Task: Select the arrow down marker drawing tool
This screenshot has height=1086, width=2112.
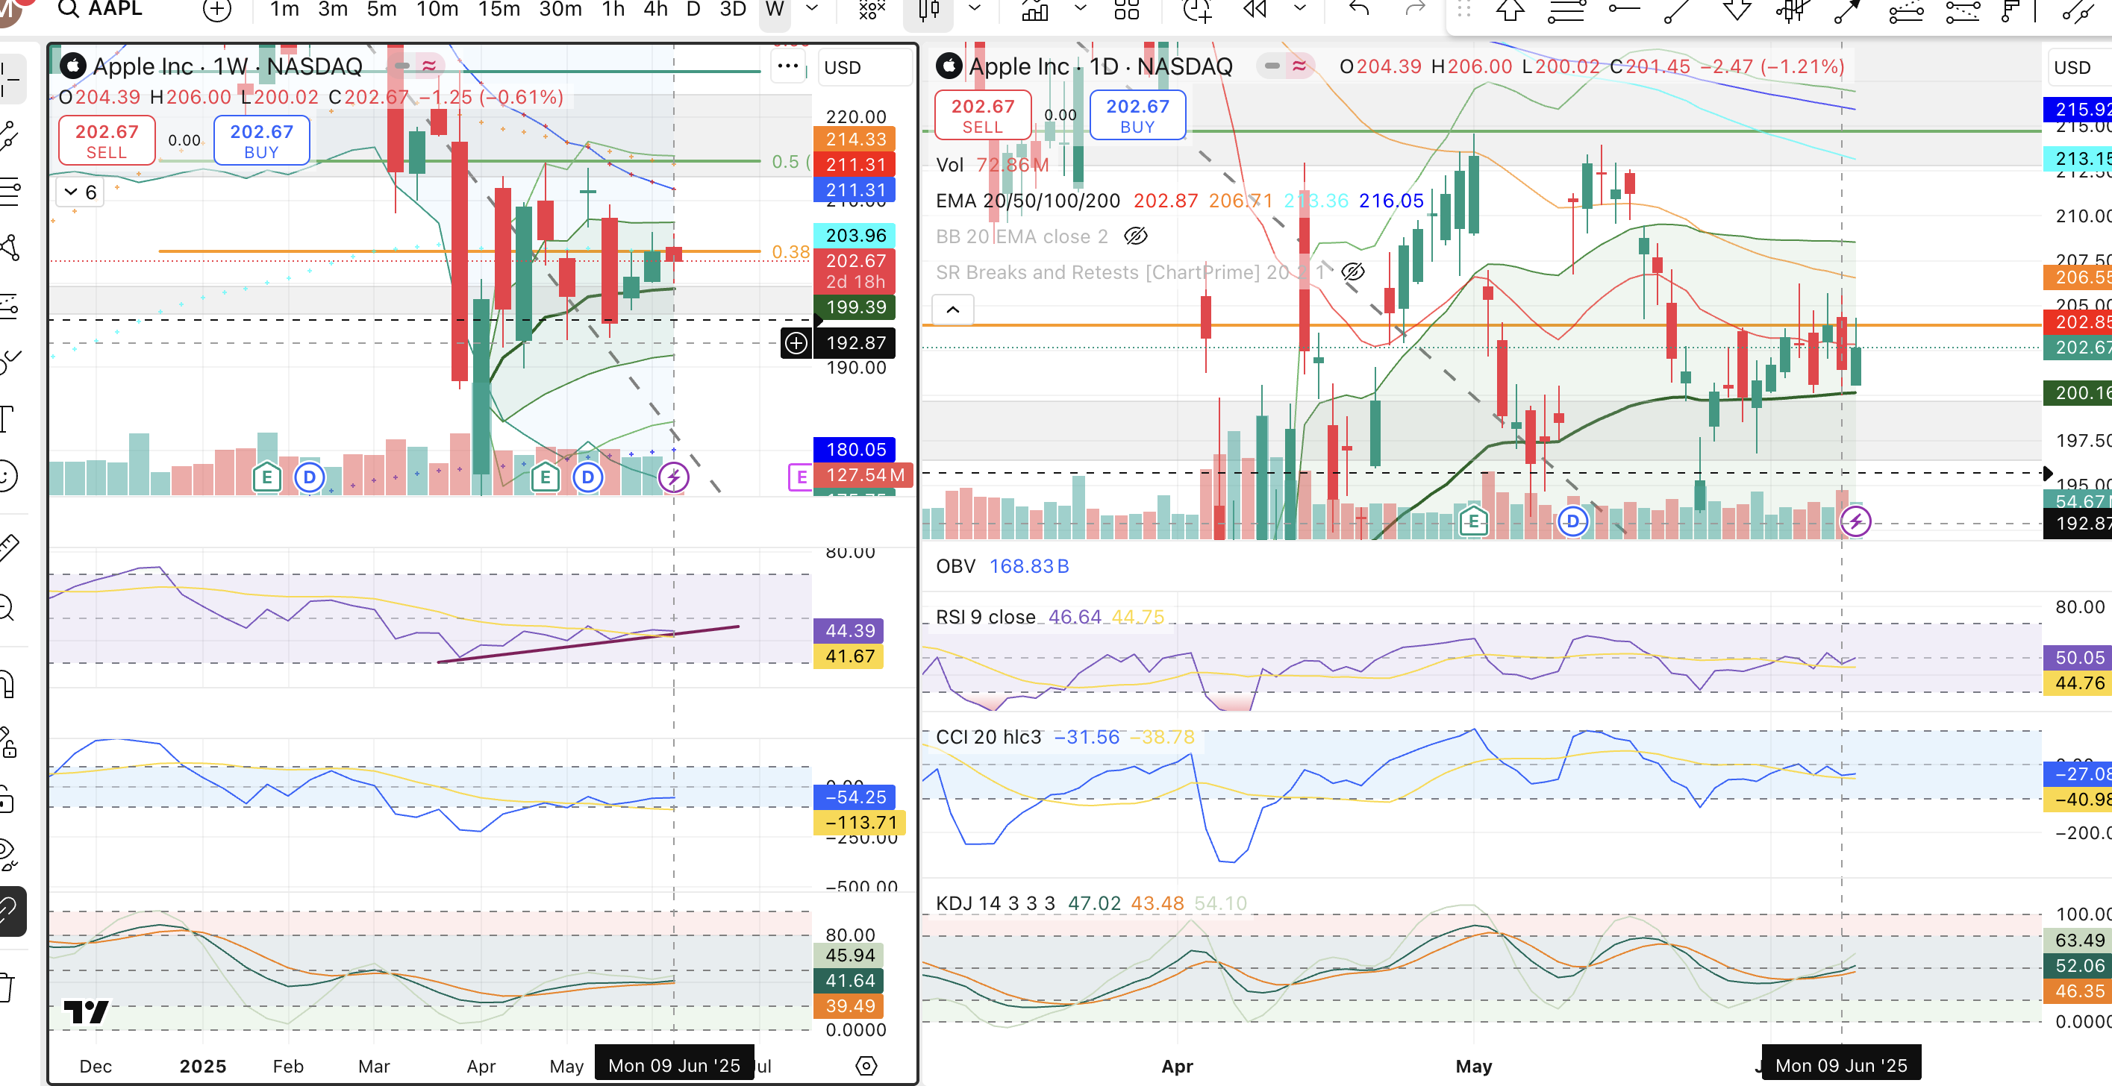Action: click(1737, 10)
